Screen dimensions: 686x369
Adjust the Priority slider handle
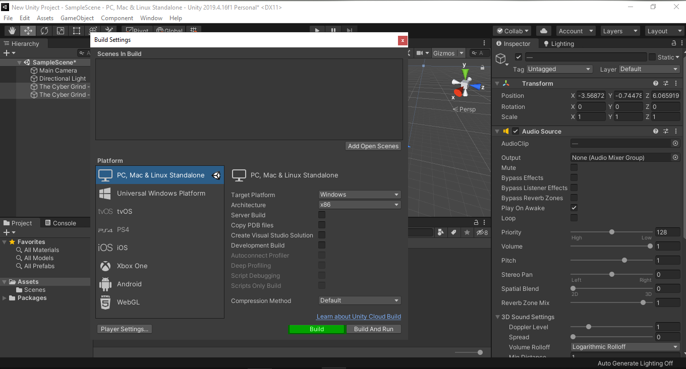(x=612, y=232)
